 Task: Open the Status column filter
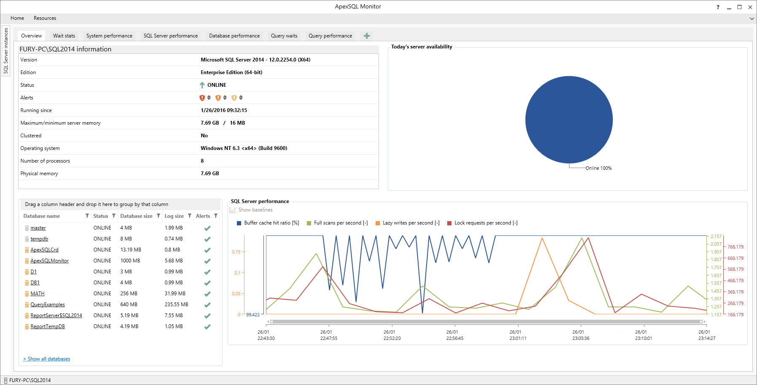(114, 216)
